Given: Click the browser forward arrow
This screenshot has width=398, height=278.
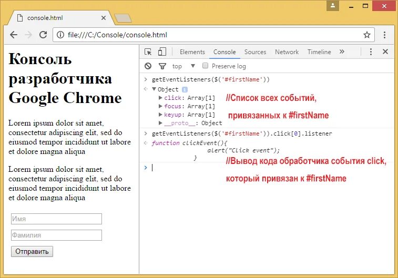Looking at the screenshot, I should (x=28, y=35).
